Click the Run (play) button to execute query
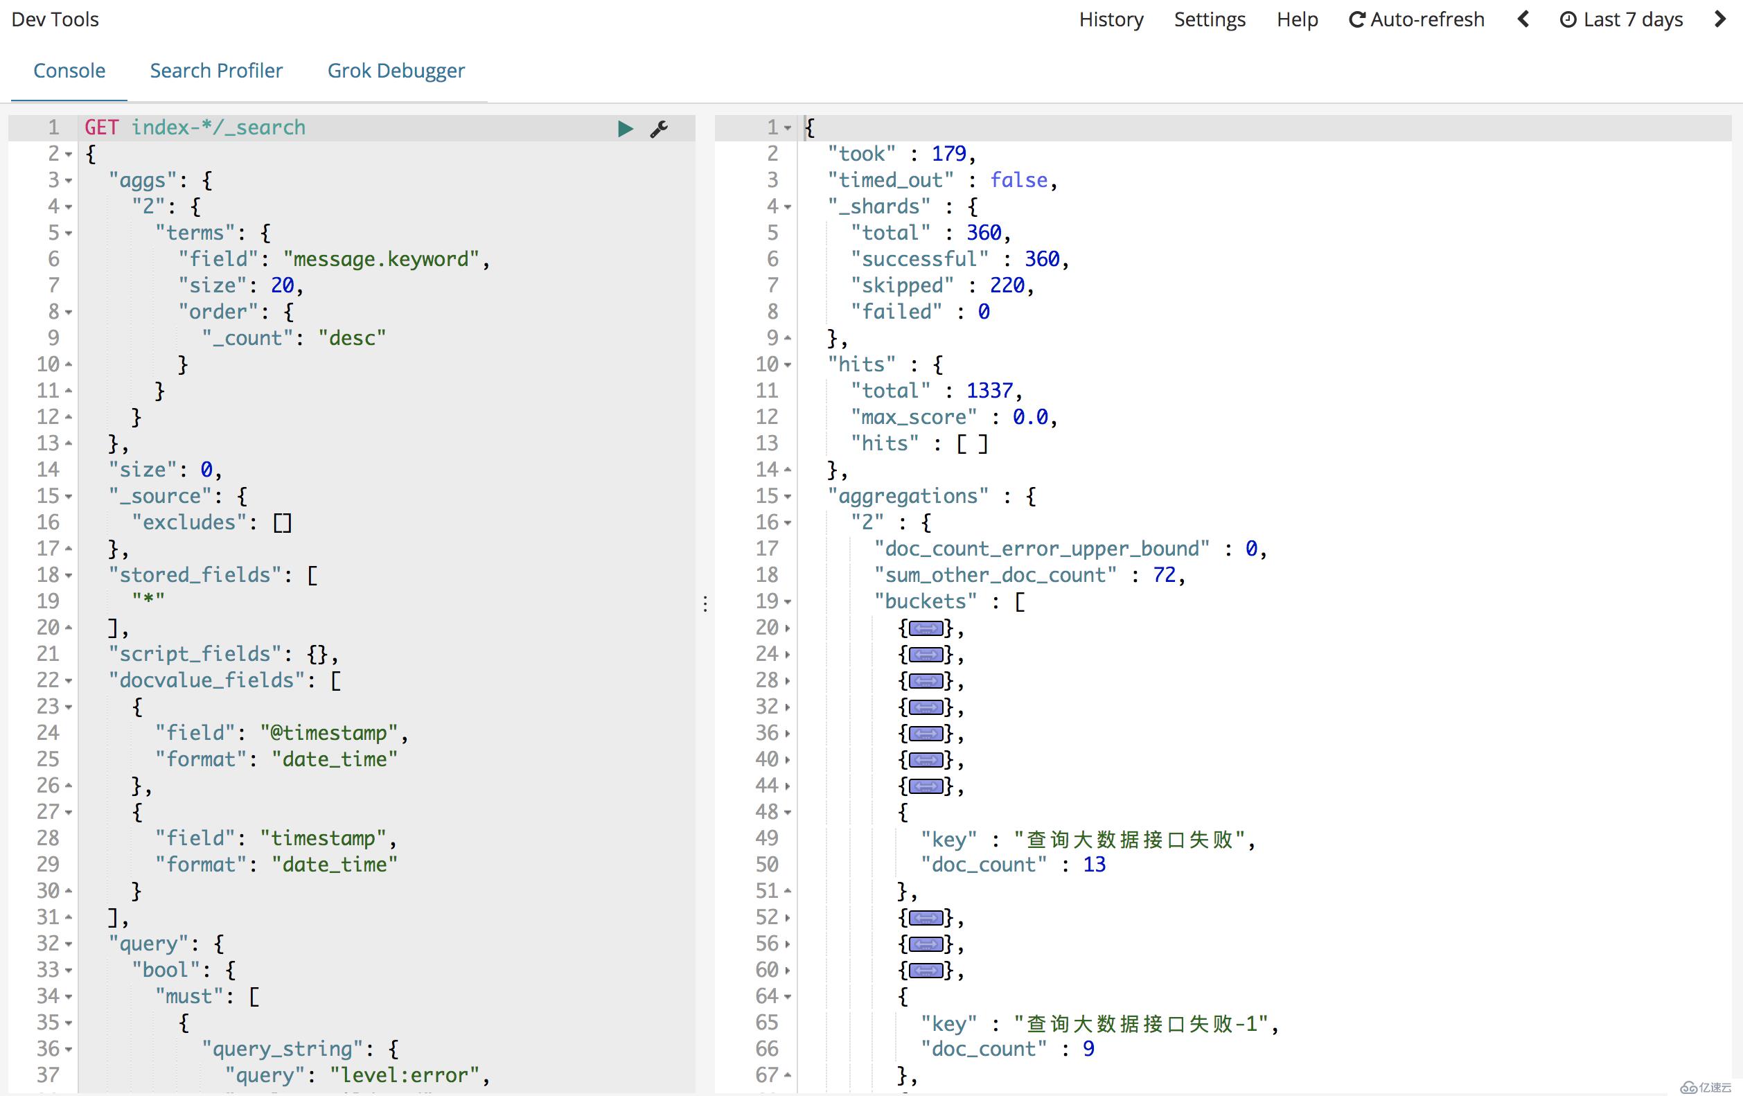Viewport: 1743px width, 1096px height. 623,126
